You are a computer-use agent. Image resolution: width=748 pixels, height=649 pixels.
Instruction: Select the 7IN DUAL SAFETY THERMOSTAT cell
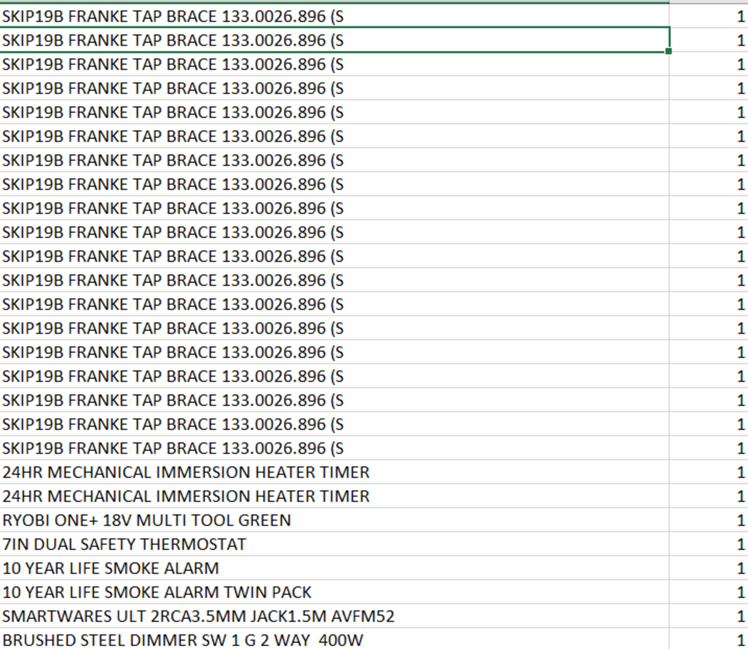click(334, 544)
